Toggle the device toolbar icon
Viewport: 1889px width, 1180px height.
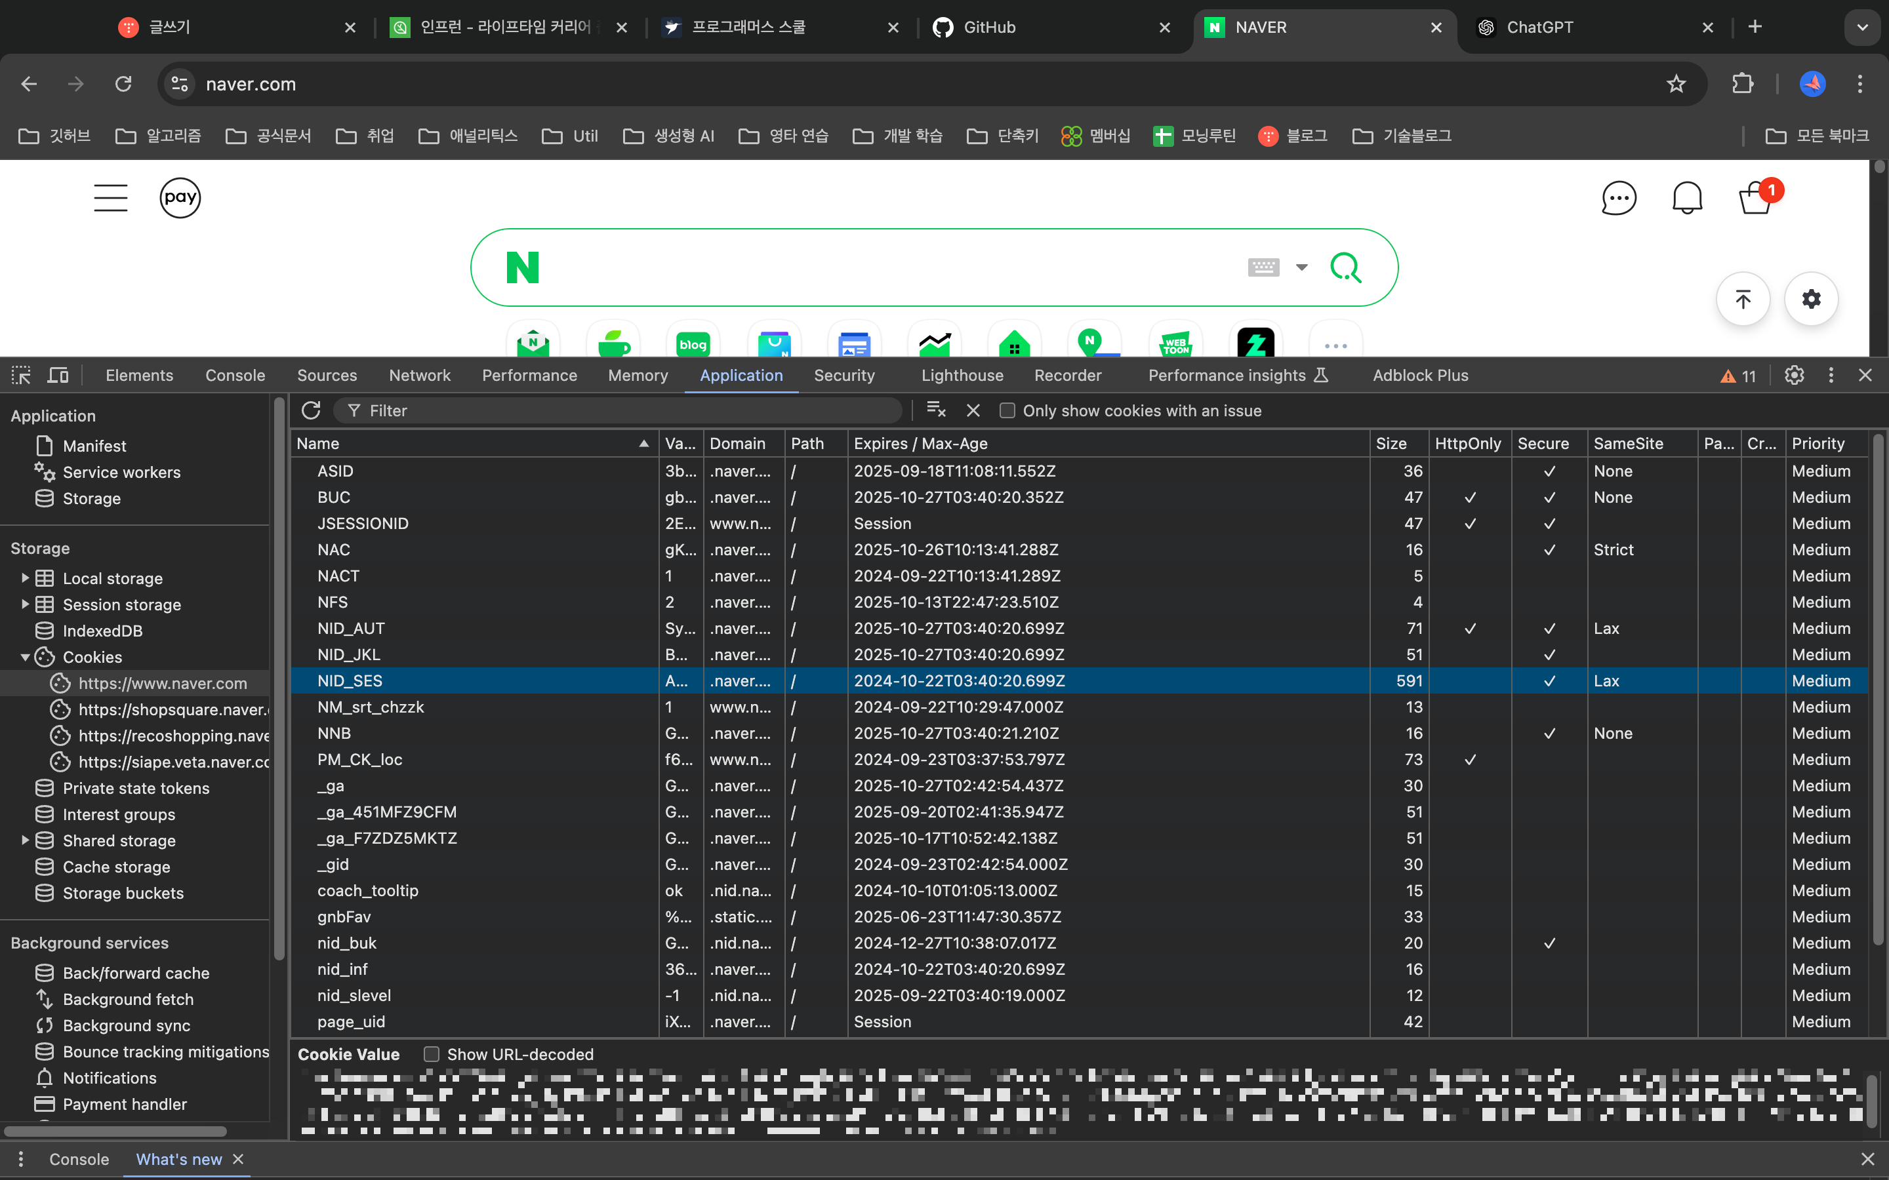click(x=58, y=376)
